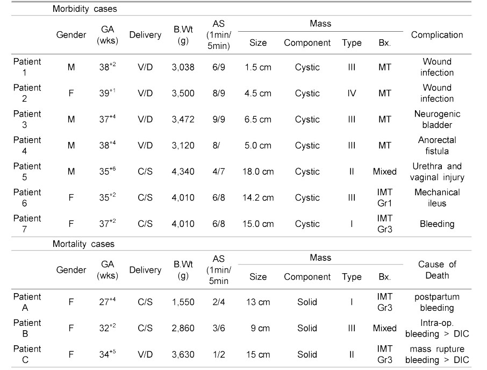Select the Neurogenic bladder complication cell
The width and height of the screenshot is (487, 370).
point(436,119)
